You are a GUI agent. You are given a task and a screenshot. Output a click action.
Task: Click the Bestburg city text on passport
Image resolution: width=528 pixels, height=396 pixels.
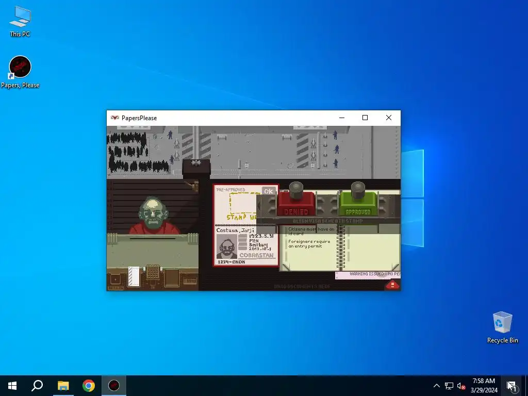pyautogui.click(x=258, y=244)
